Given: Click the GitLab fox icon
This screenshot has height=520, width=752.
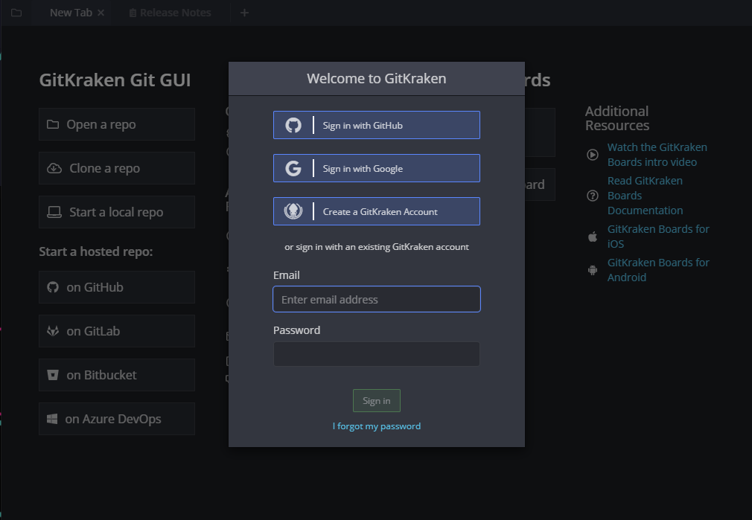Looking at the screenshot, I should (53, 331).
